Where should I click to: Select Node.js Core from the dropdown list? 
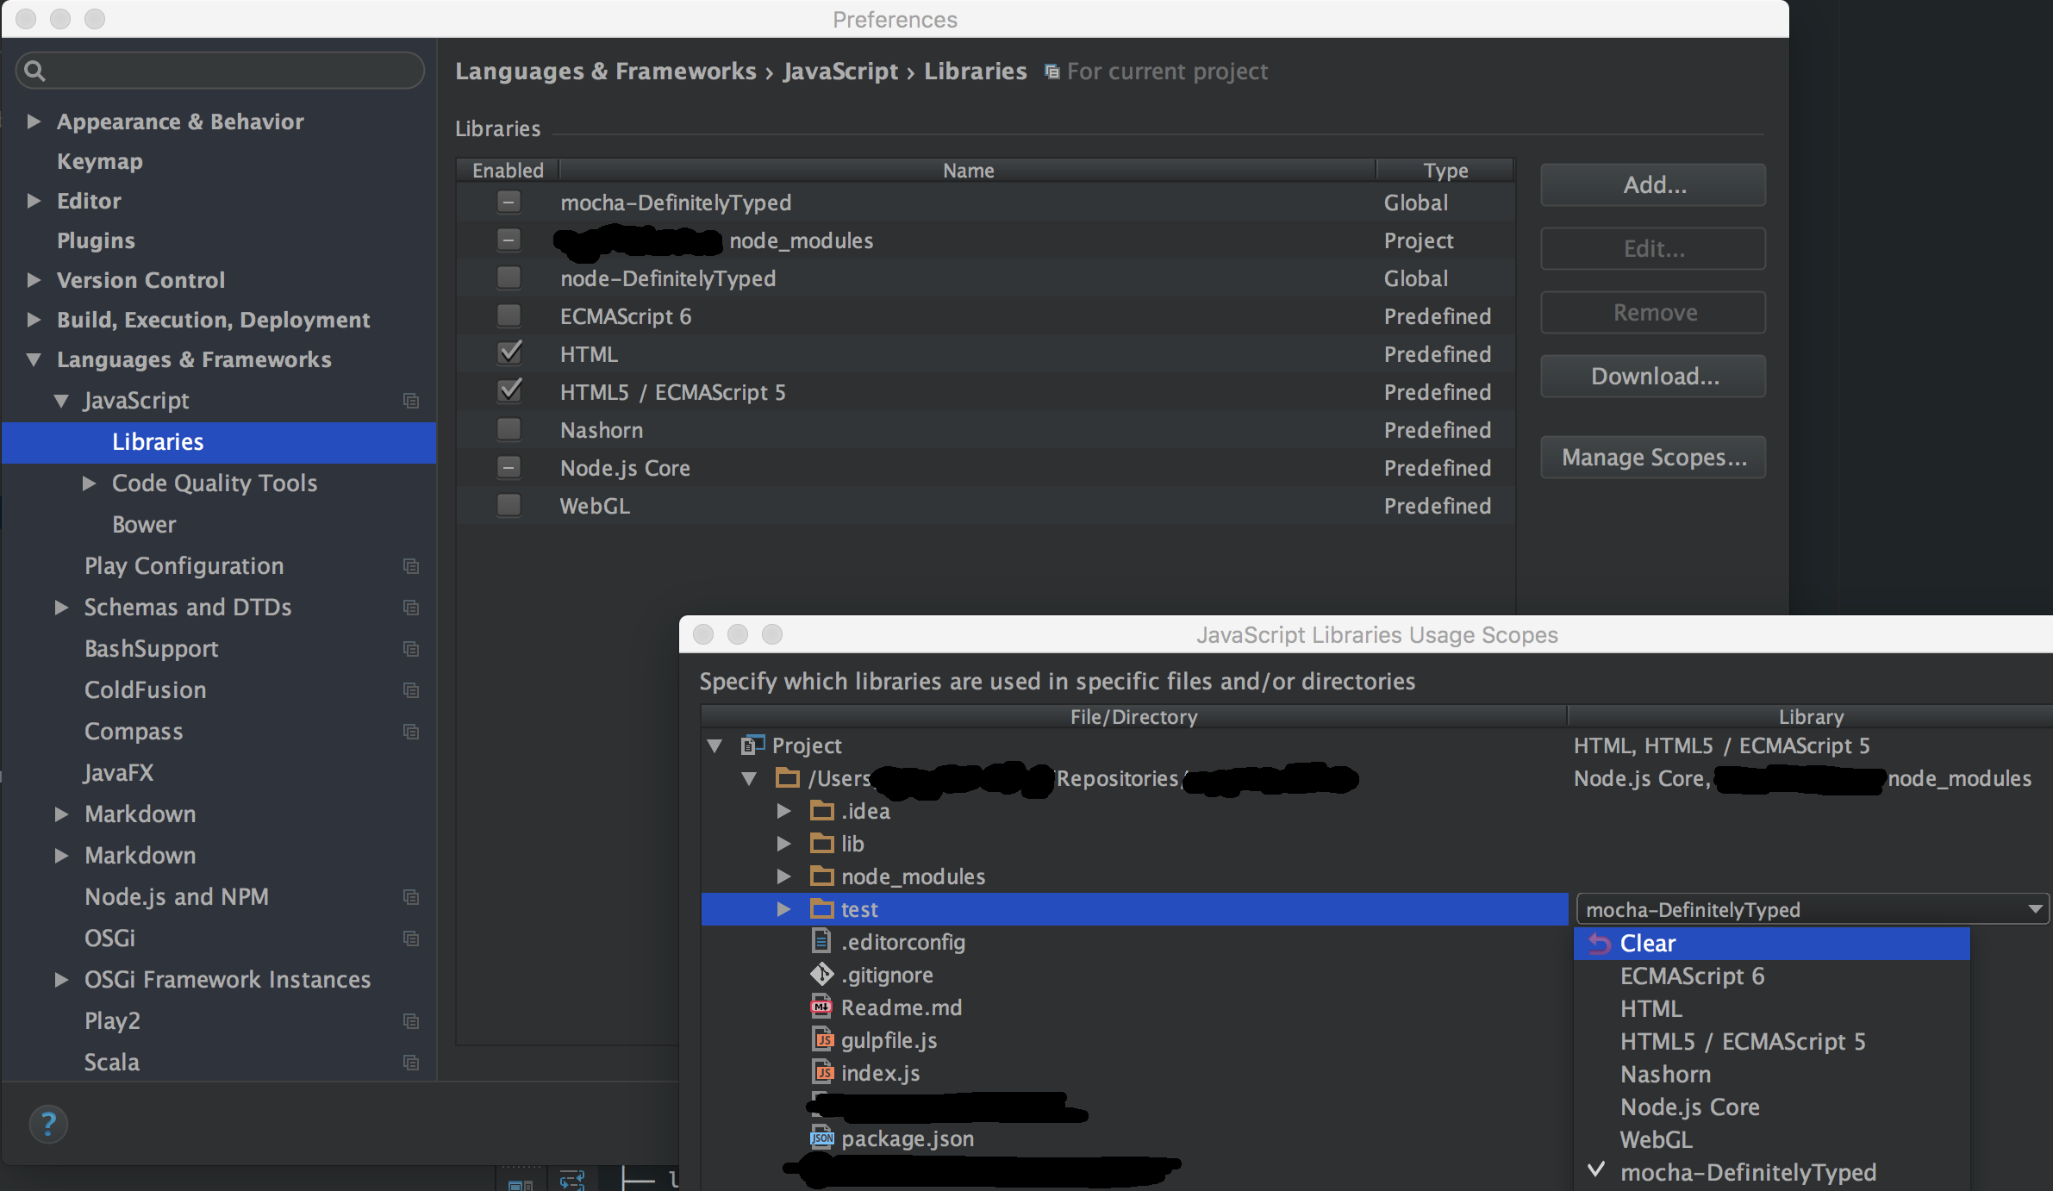[x=1689, y=1107]
